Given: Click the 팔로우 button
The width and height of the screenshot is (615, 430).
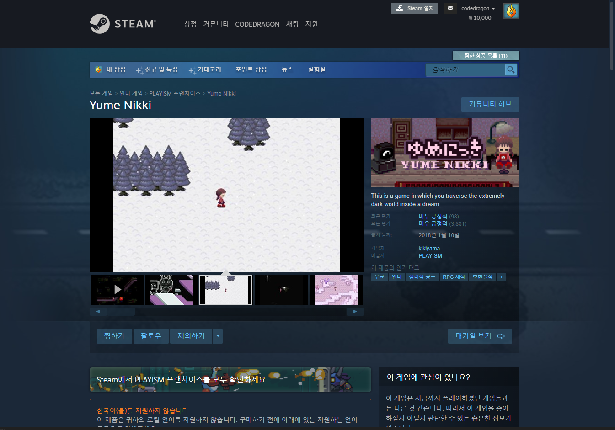Looking at the screenshot, I should click(151, 336).
